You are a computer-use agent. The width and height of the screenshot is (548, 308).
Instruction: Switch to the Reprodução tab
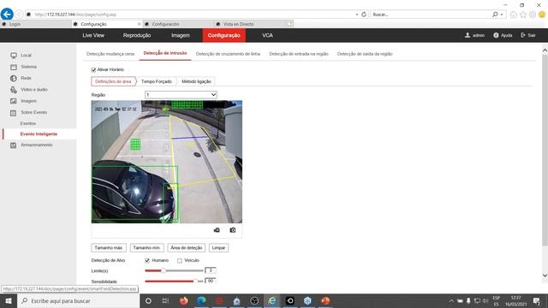click(x=137, y=35)
